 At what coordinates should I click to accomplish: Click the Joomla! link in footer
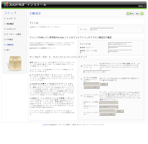click(45, 125)
